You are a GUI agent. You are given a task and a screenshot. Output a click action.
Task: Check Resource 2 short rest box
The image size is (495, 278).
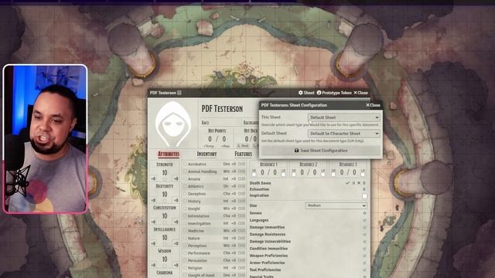294,175
